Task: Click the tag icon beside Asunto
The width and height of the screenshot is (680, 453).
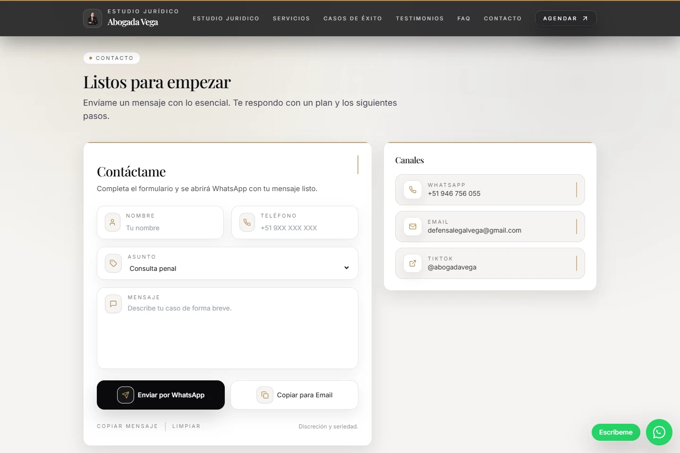Action: click(x=113, y=263)
